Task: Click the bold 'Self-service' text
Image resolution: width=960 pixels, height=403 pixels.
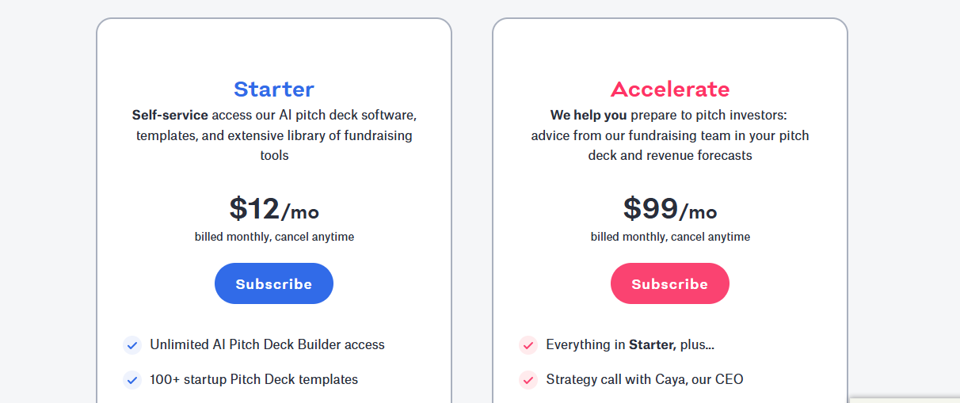Action: click(170, 115)
